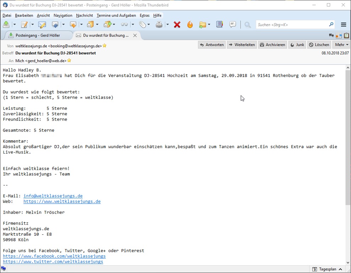The height and width of the screenshot is (273, 351).
Task: Open the hamburger application menu
Action: click(x=344, y=25)
